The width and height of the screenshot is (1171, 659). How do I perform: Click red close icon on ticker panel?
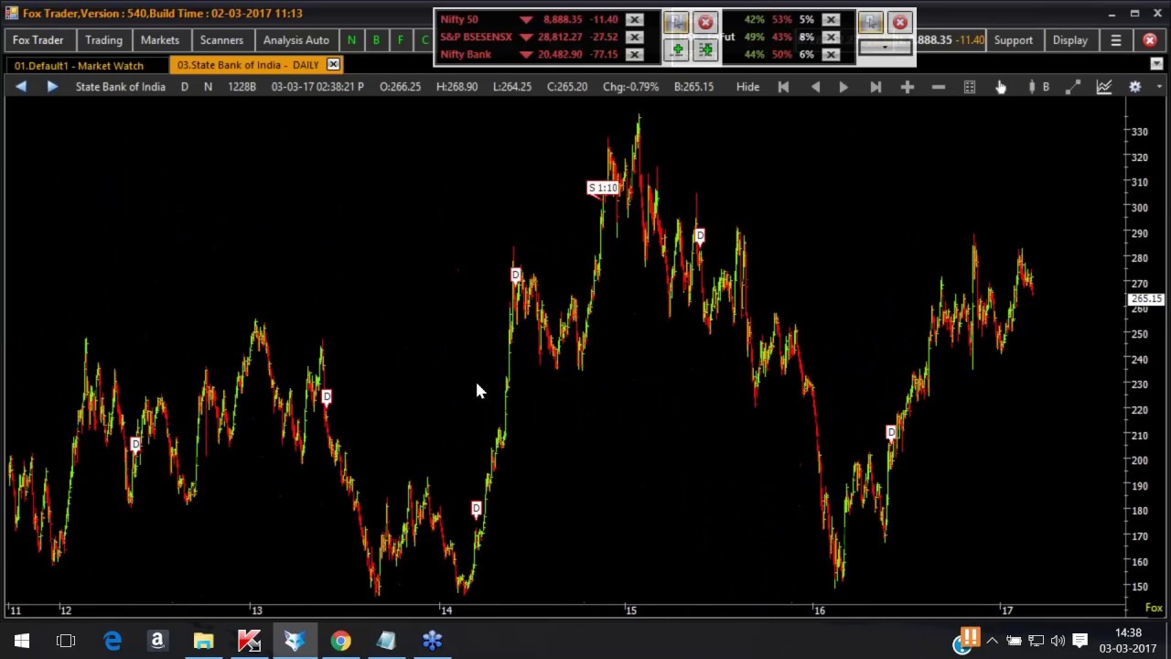(705, 21)
